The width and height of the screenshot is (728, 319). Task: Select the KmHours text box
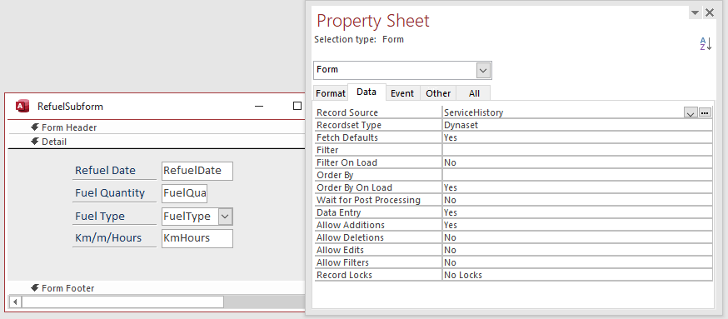click(197, 238)
